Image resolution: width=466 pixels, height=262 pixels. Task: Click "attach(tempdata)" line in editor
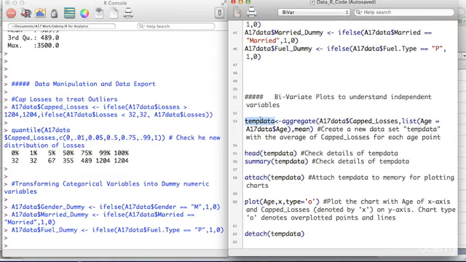[275, 178]
